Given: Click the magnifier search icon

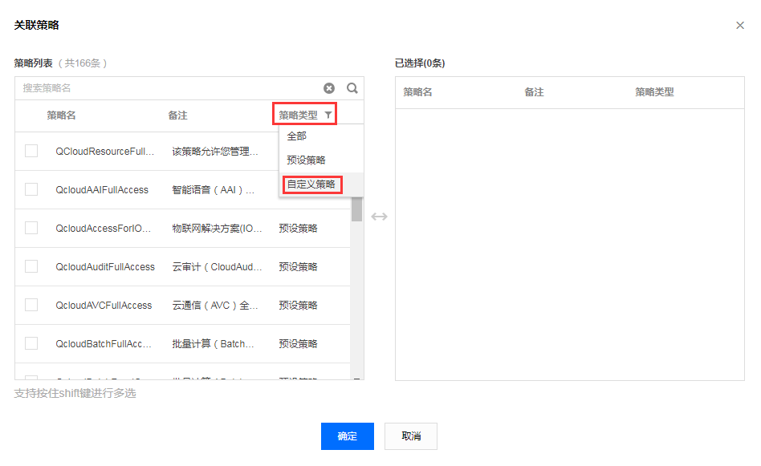Looking at the screenshot, I should 352,88.
